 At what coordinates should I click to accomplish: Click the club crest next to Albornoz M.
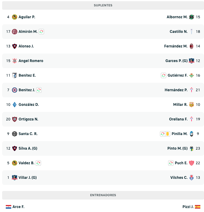click(x=192, y=17)
